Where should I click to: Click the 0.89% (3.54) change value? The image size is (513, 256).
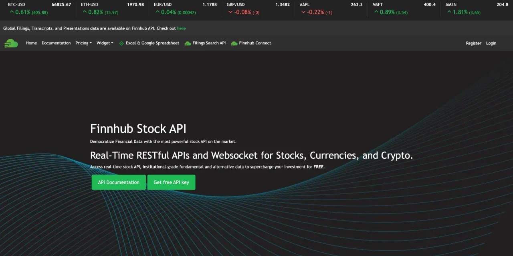(394, 12)
